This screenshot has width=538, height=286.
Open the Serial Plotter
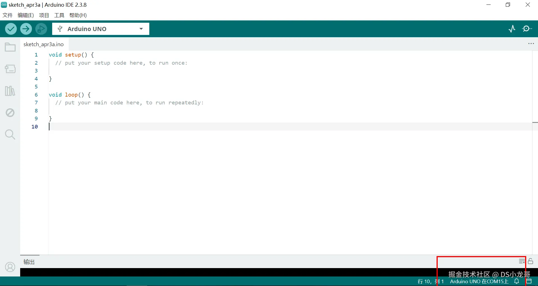pos(512,29)
